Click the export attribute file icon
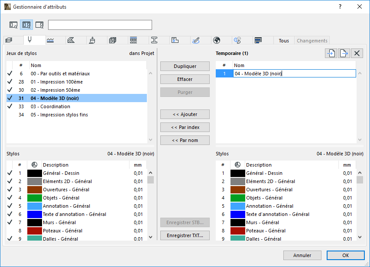 pyautogui.click(x=344, y=53)
